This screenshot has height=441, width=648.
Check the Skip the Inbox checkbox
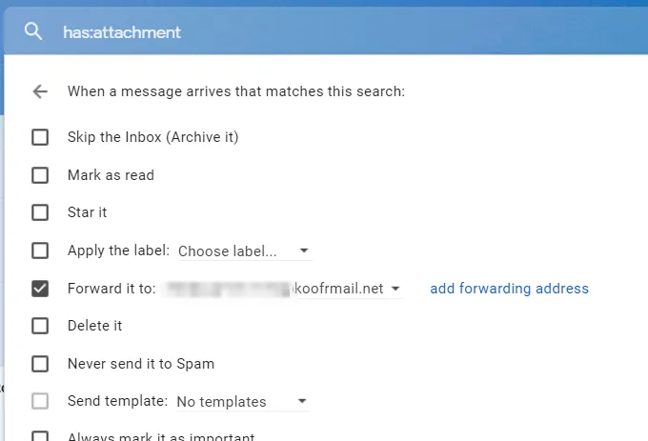(x=40, y=137)
